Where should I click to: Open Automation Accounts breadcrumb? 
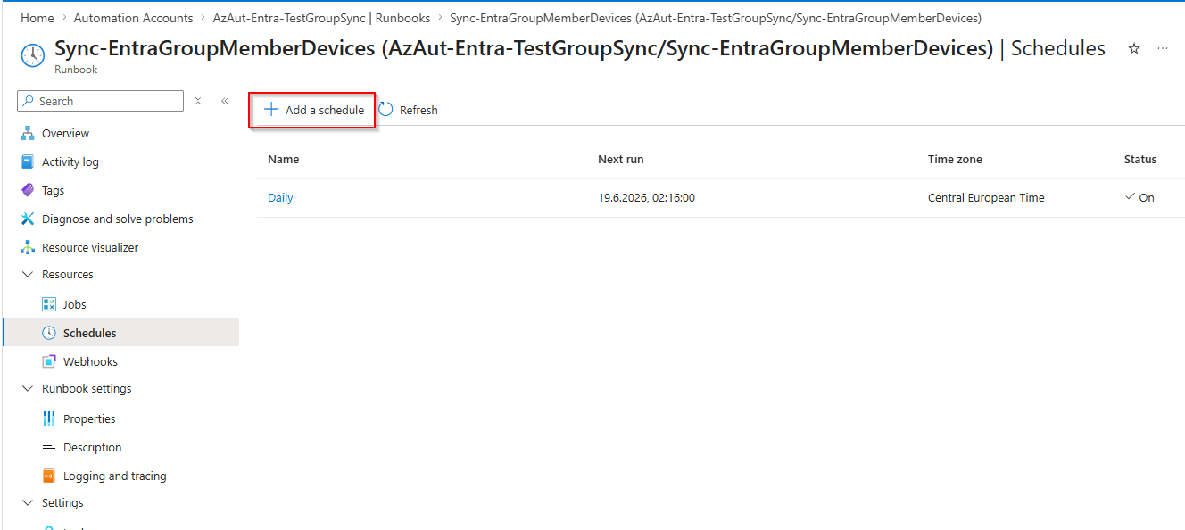(133, 18)
